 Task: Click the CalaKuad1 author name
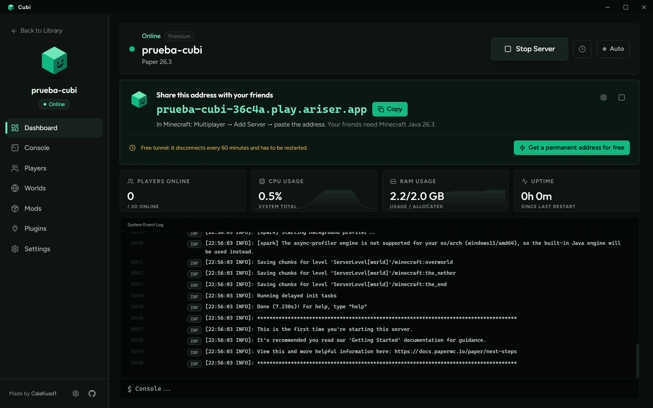[44, 393]
